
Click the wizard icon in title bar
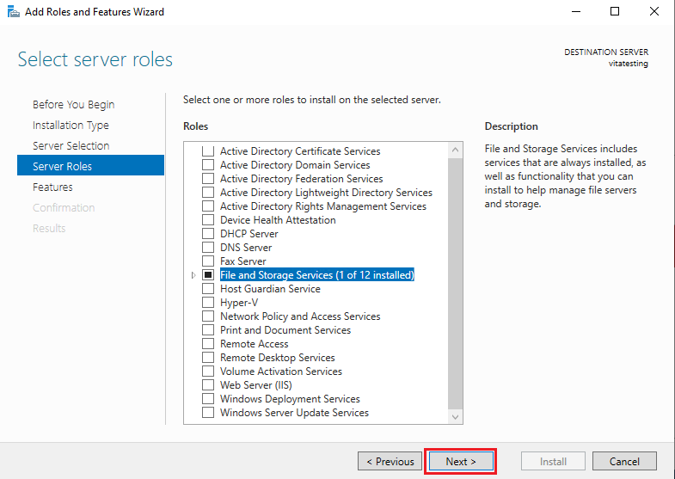pos(14,12)
